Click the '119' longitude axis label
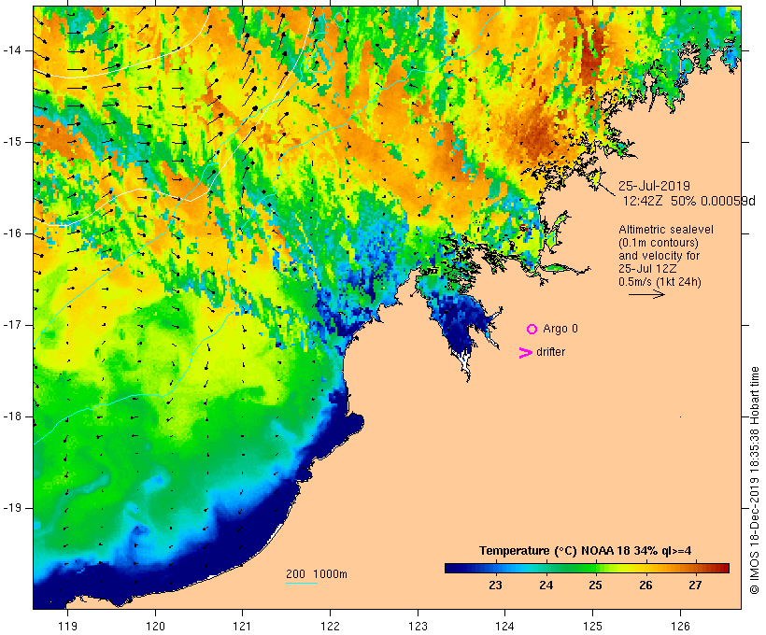Viewport: 766px width, 635px height. click(x=67, y=626)
